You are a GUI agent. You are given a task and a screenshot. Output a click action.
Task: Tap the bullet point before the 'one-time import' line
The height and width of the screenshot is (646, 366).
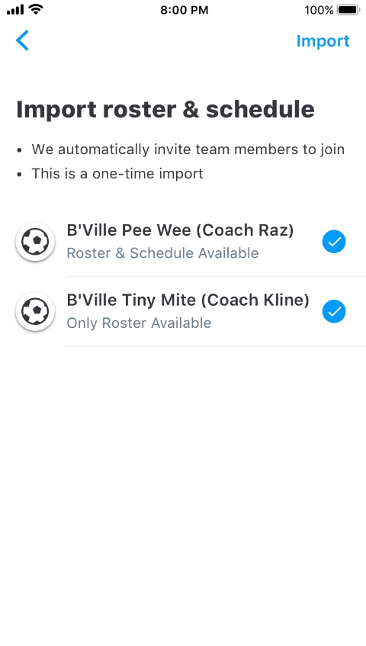tap(19, 174)
